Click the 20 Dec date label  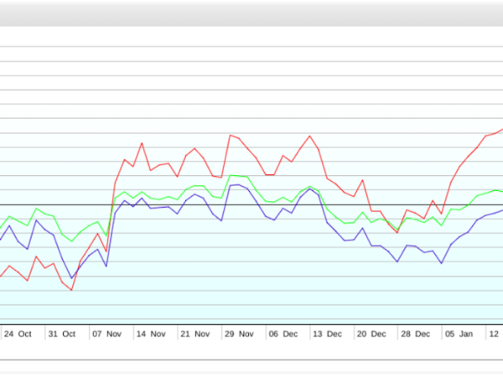[x=372, y=333]
